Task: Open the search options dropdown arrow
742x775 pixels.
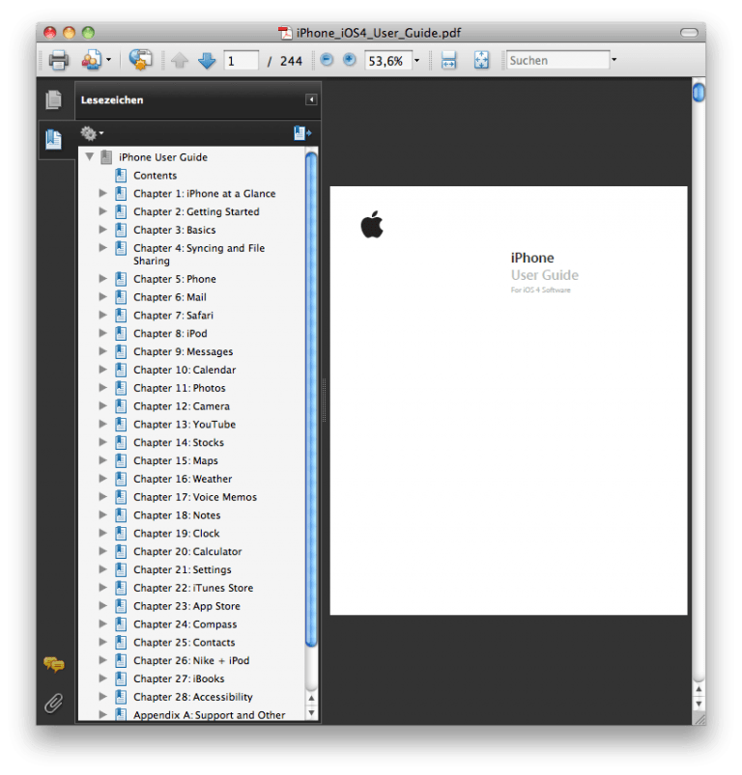Action: [614, 60]
